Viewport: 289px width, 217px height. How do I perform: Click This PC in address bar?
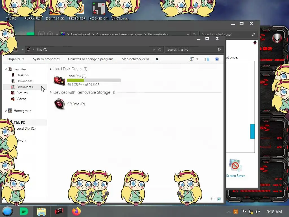42,49
